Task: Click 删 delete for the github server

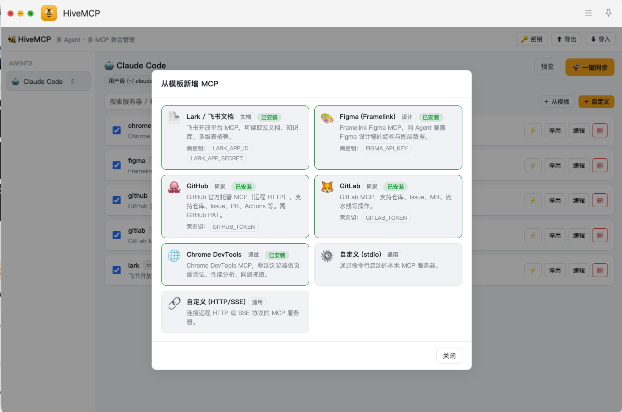Action: point(600,200)
